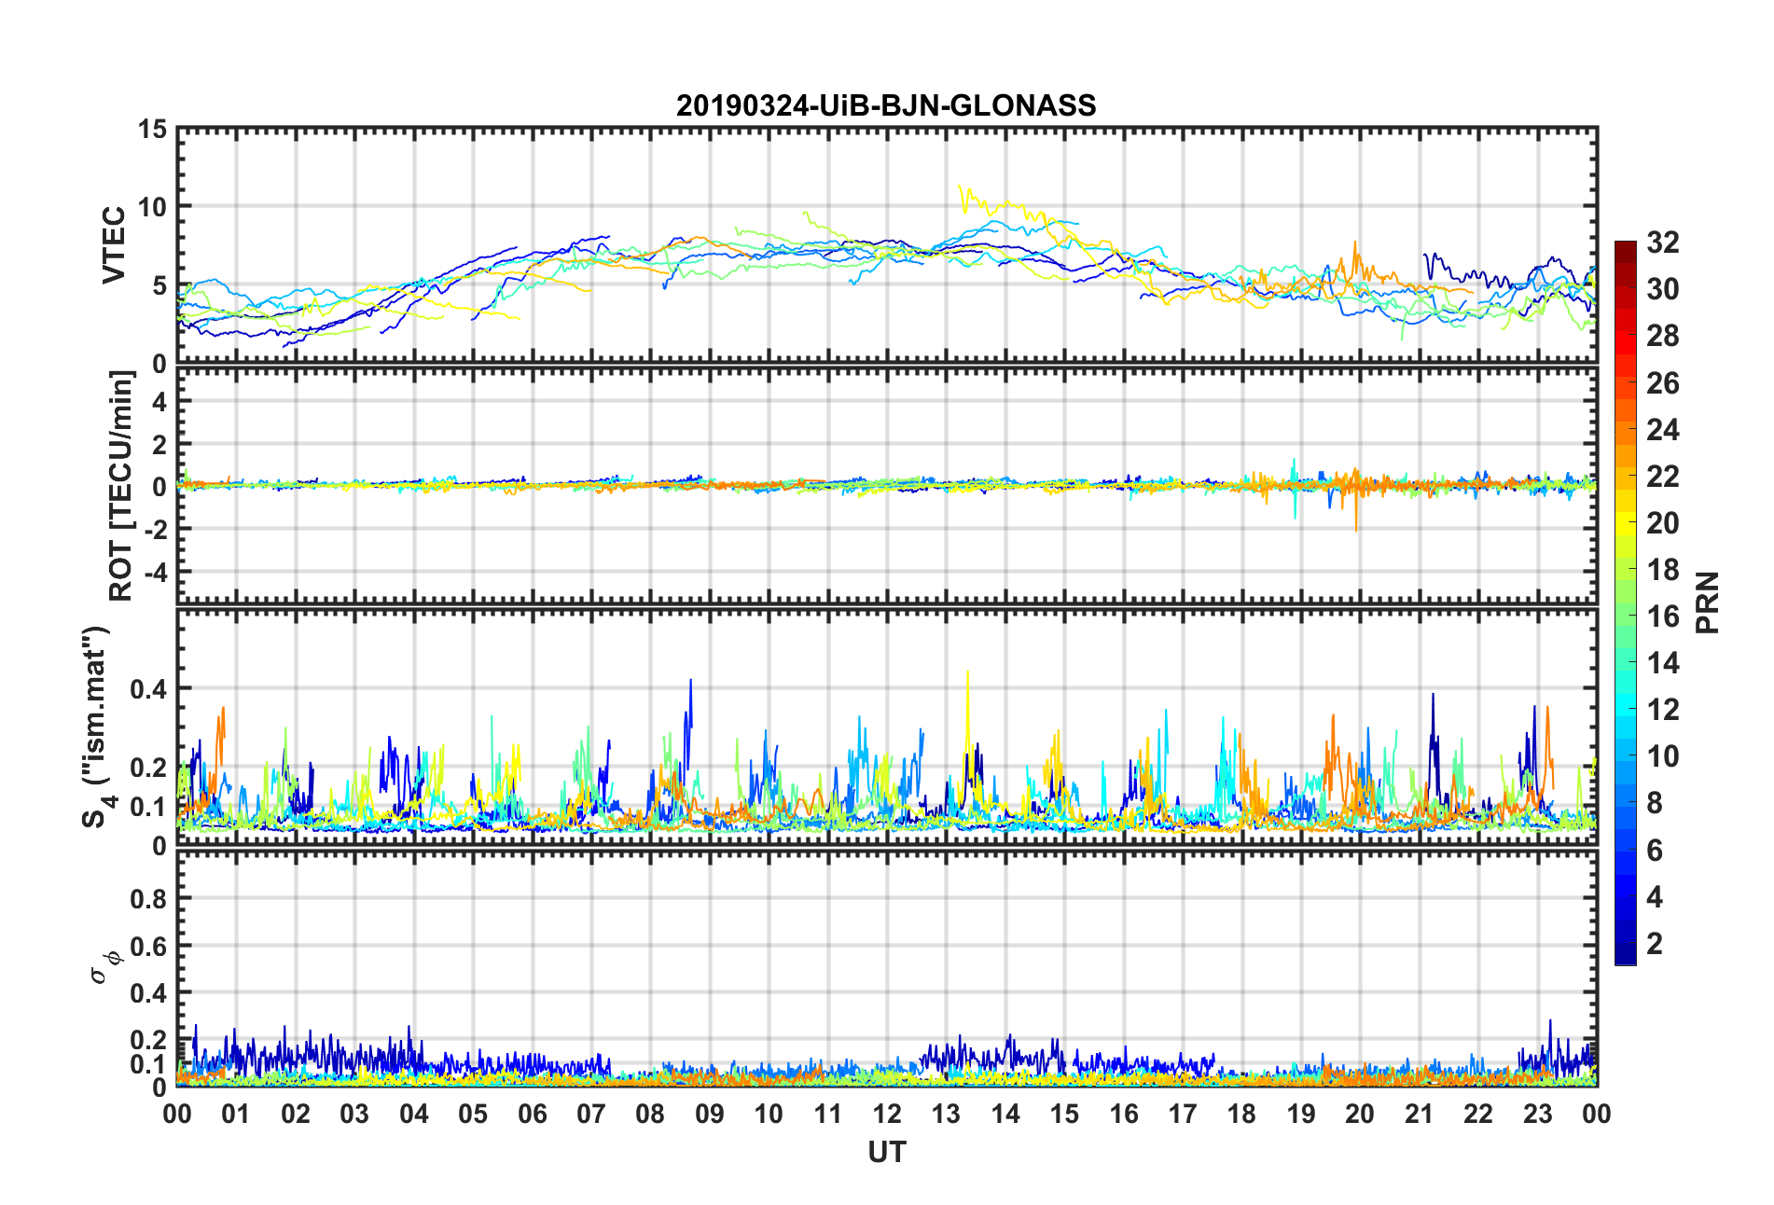The image size is (1774, 1205).
Task: Click x-axis tick label 07
Action: click(591, 1114)
